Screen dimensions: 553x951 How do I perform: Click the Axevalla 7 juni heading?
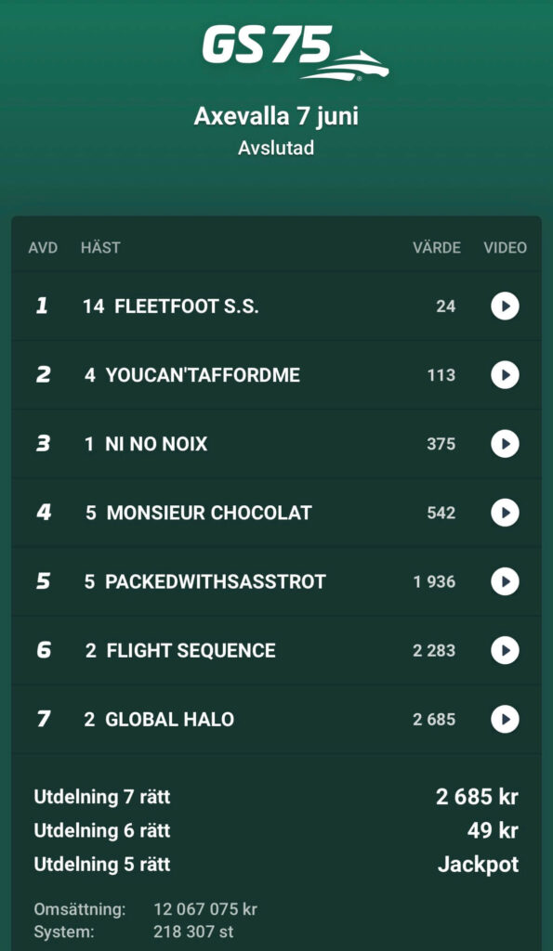click(276, 116)
